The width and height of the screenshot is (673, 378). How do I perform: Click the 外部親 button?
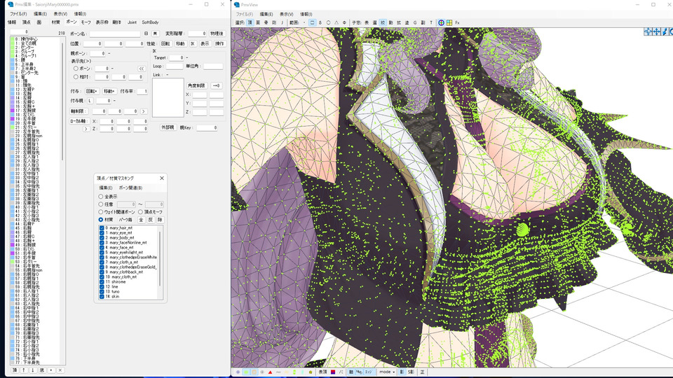pyautogui.click(x=168, y=128)
